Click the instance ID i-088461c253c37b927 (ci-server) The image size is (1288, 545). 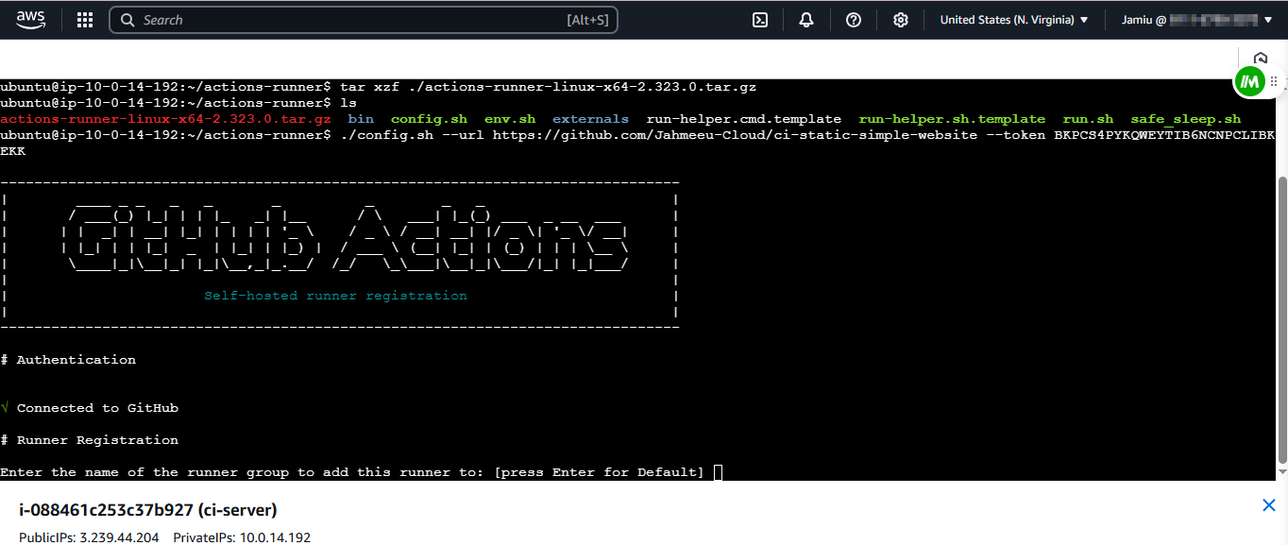coord(148,510)
